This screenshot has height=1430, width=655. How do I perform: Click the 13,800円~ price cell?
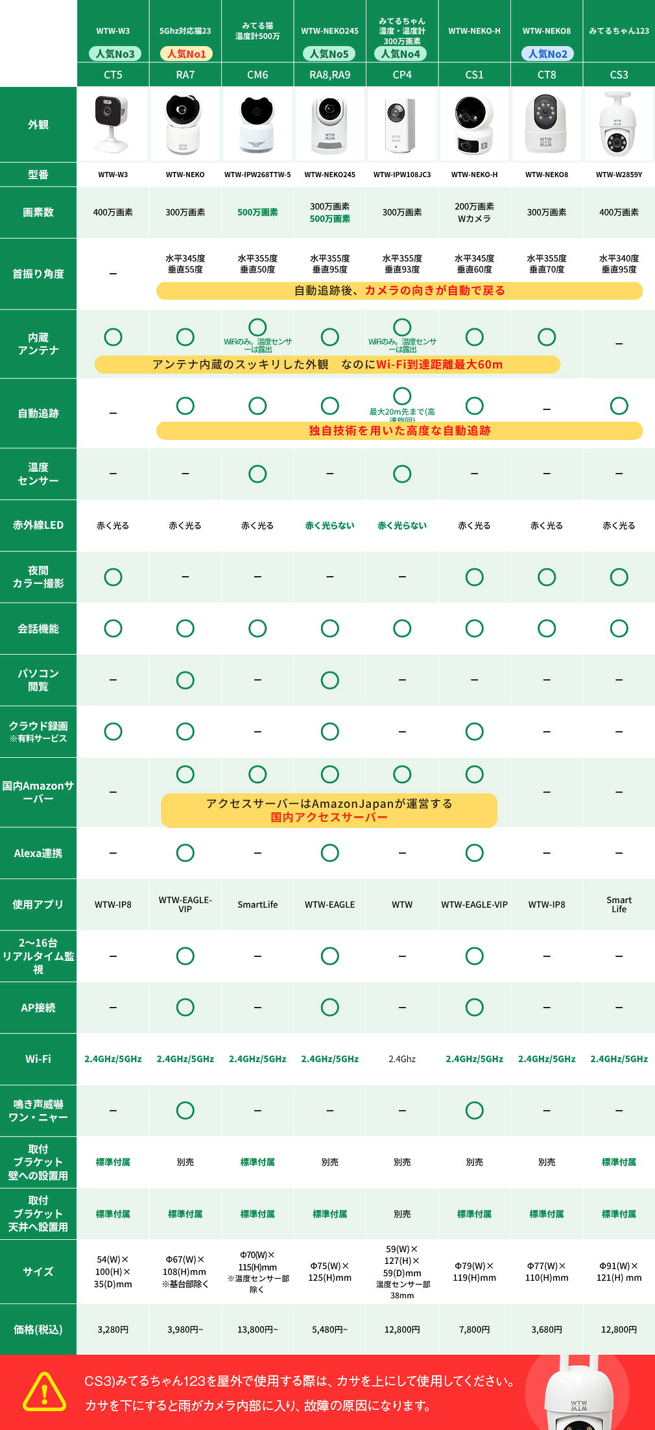257,1329
